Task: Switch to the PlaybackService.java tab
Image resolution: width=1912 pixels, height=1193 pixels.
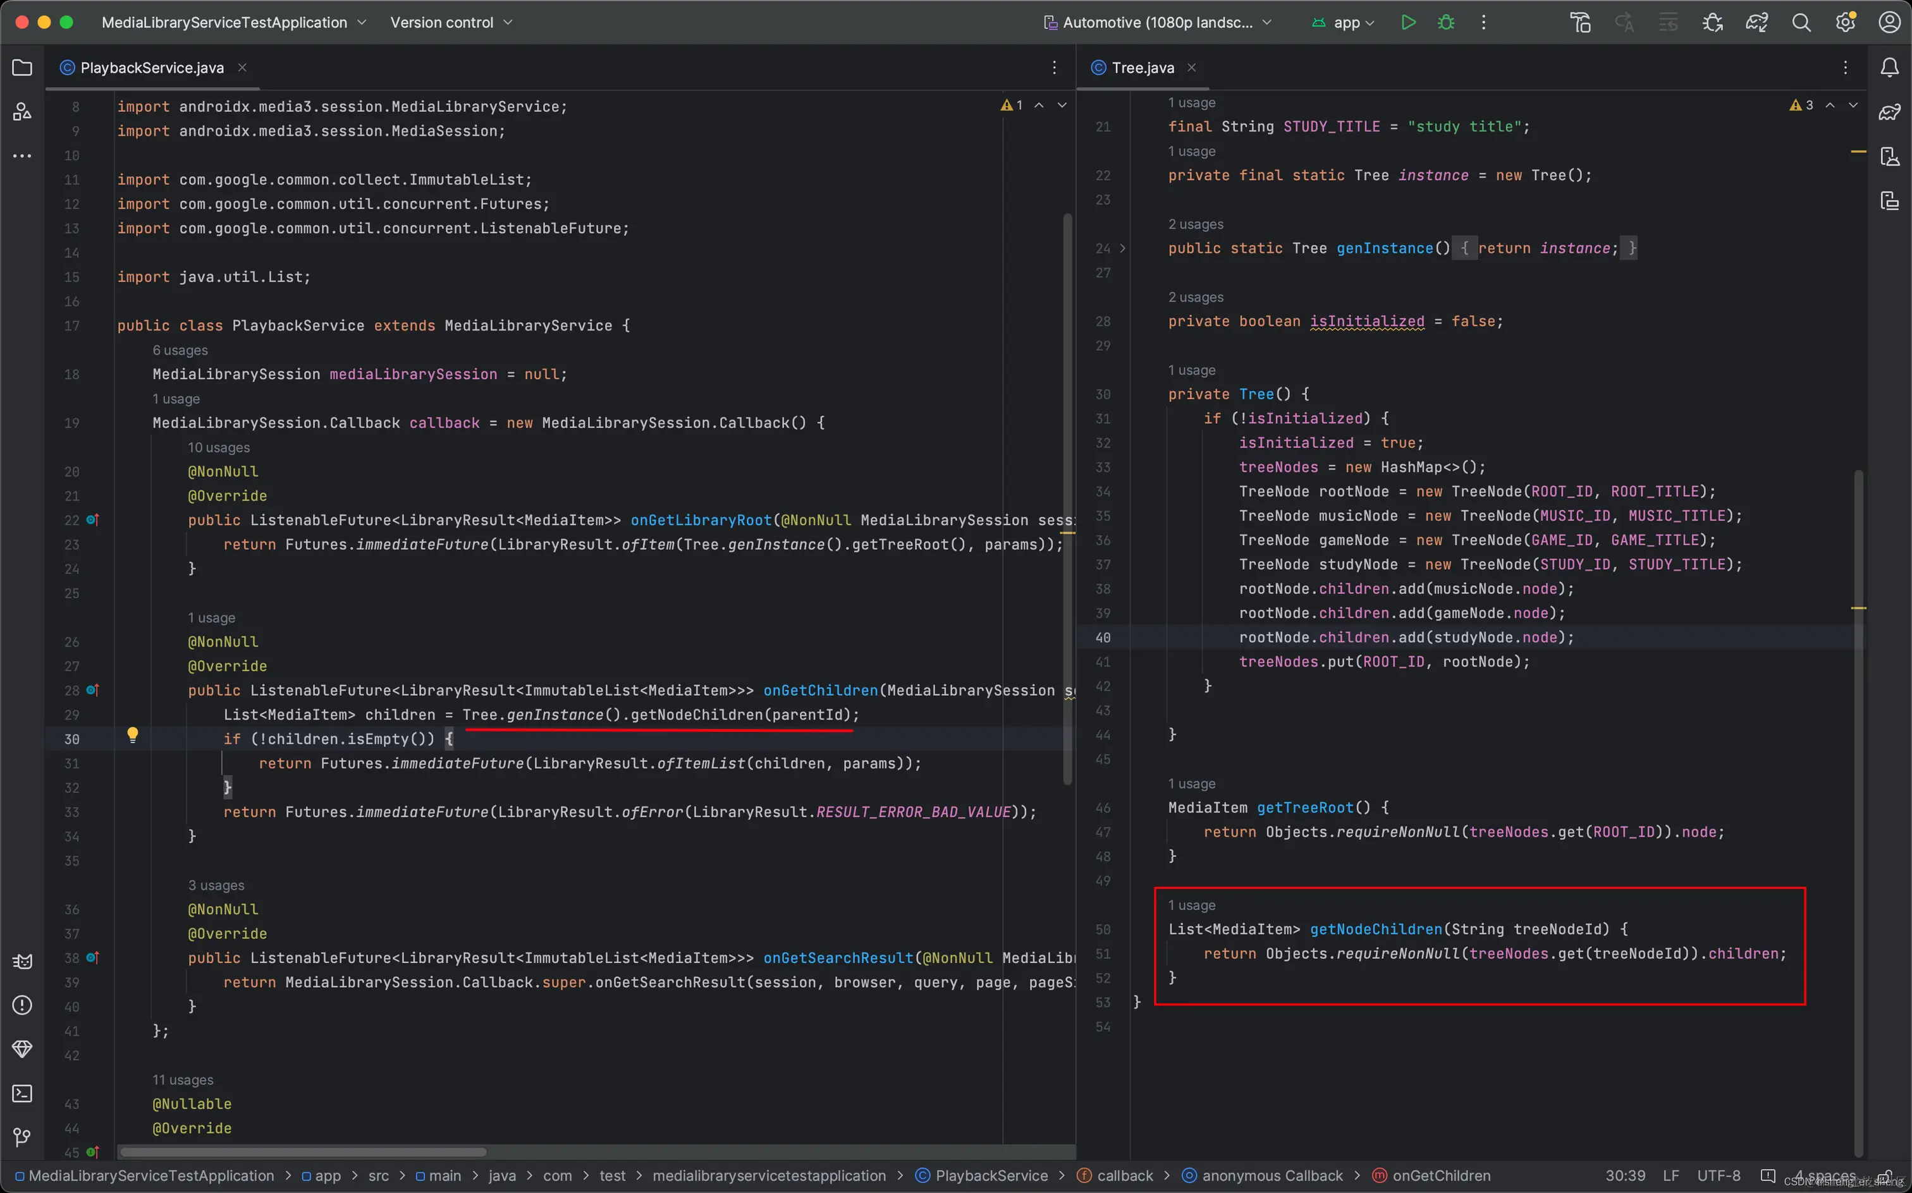Action: click(x=152, y=68)
